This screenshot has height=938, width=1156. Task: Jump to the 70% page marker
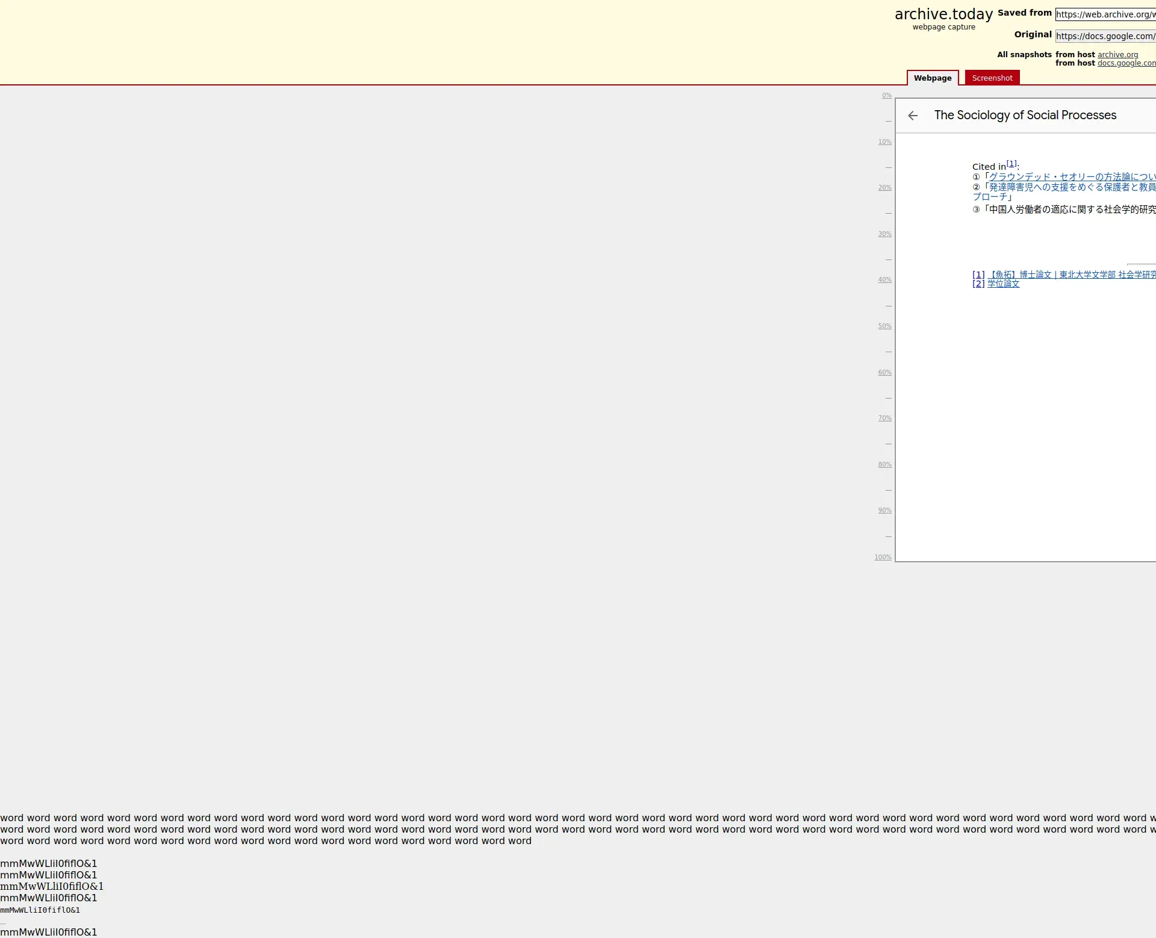tap(884, 418)
